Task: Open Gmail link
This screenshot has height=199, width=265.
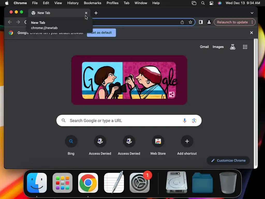Action: pos(204,47)
